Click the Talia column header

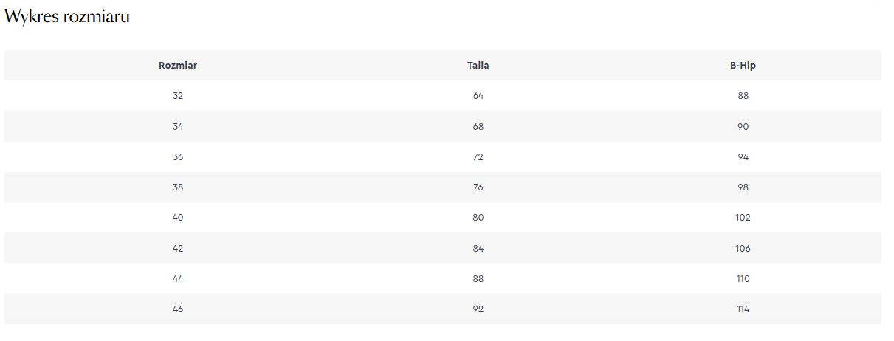(478, 66)
